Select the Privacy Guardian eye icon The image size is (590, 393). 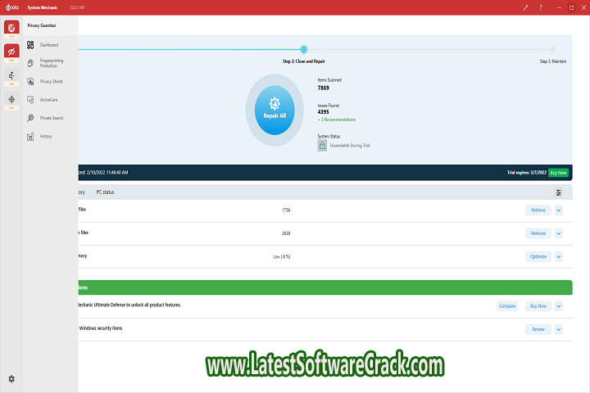11,52
